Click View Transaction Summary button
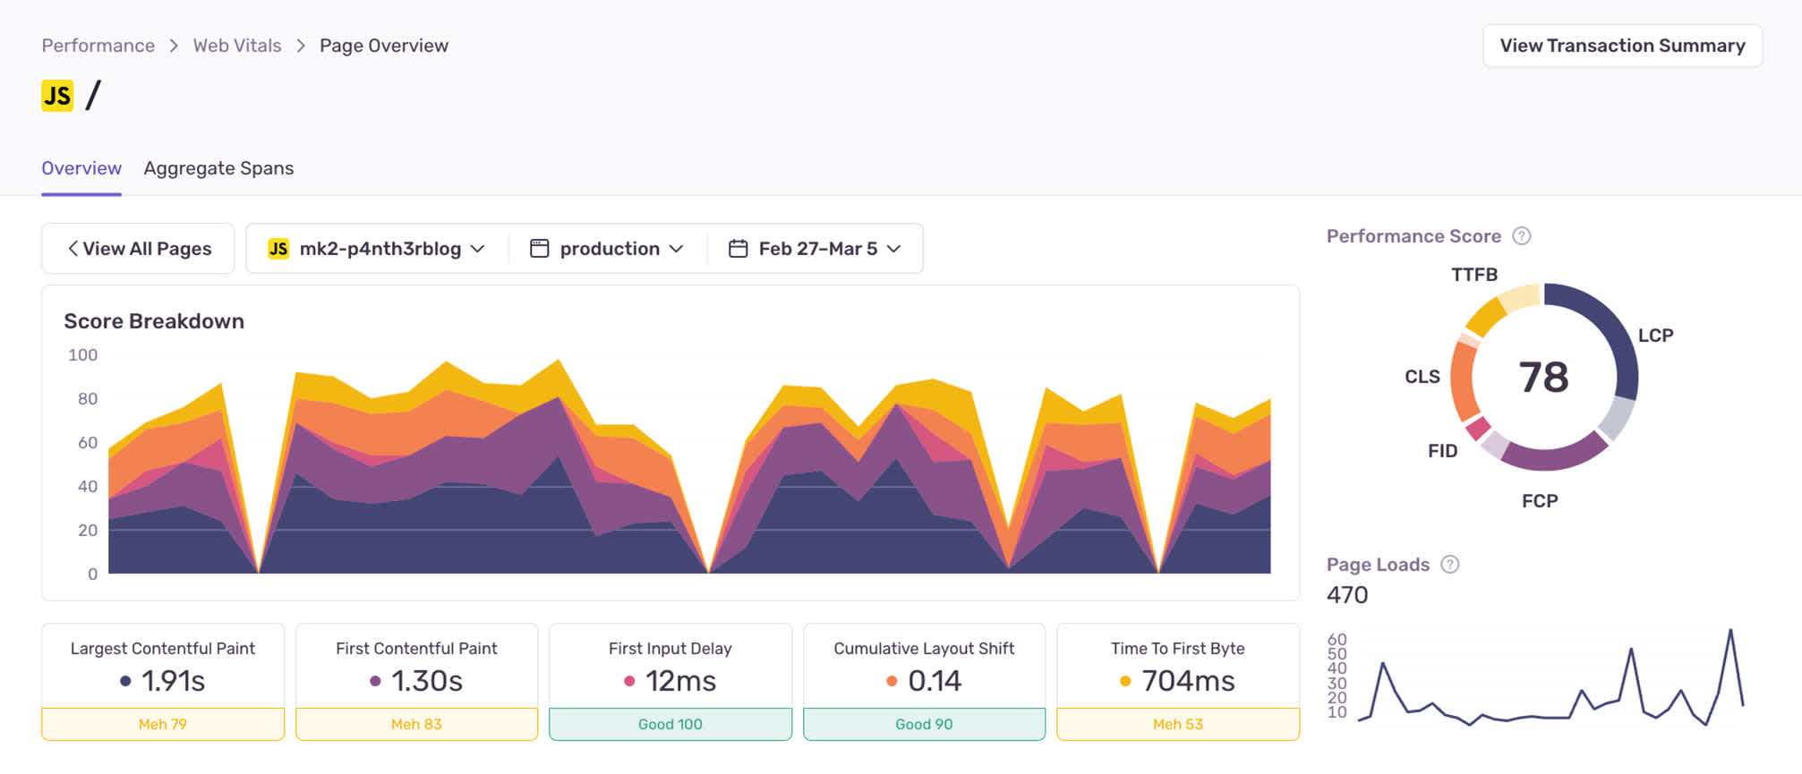1802x774 pixels. [1622, 46]
